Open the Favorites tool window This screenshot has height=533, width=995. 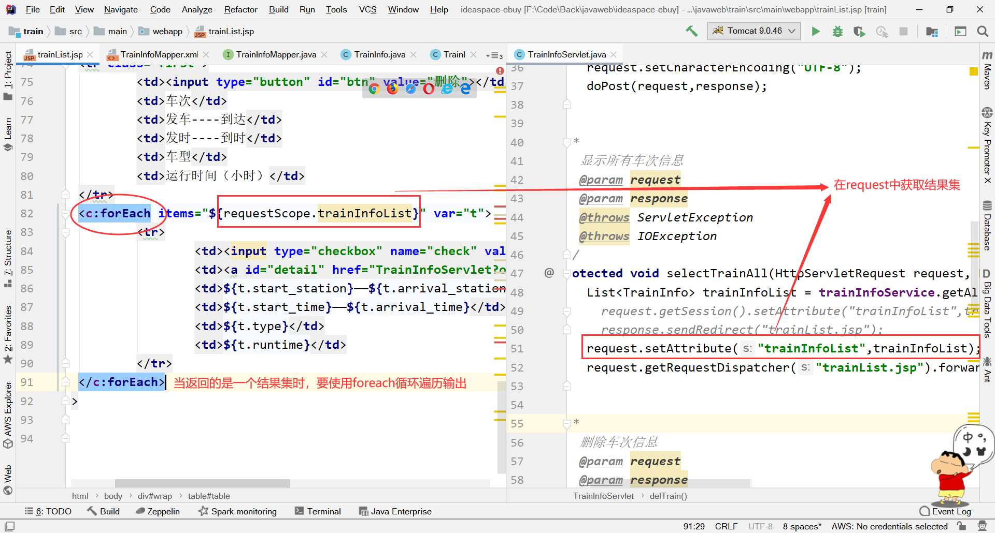[8, 334]
